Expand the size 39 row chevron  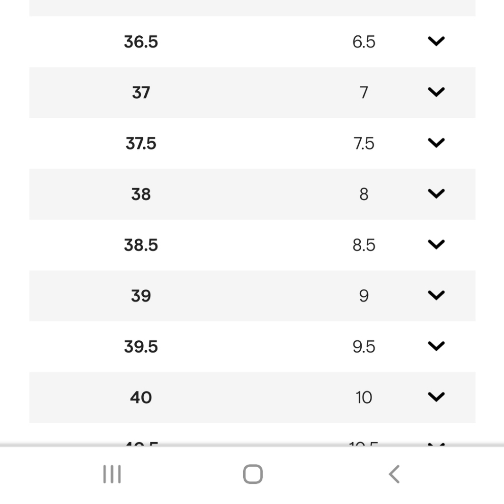coord(436,295)
